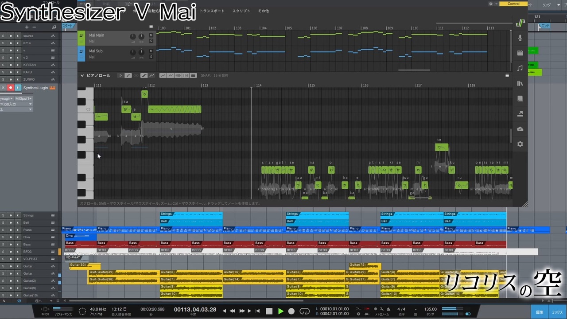Click the Record button in transport
The image size is (567, 319).
pyautogui.click(x=291, y=311)
